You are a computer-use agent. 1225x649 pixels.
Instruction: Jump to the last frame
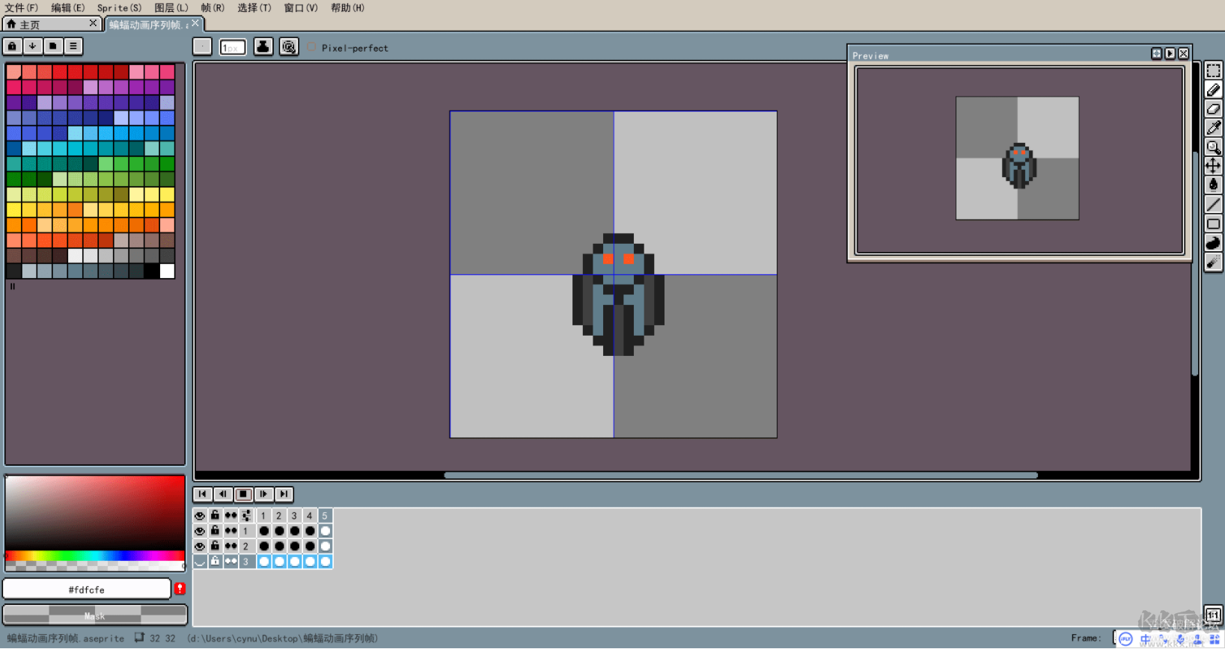[x=284, y=494]
